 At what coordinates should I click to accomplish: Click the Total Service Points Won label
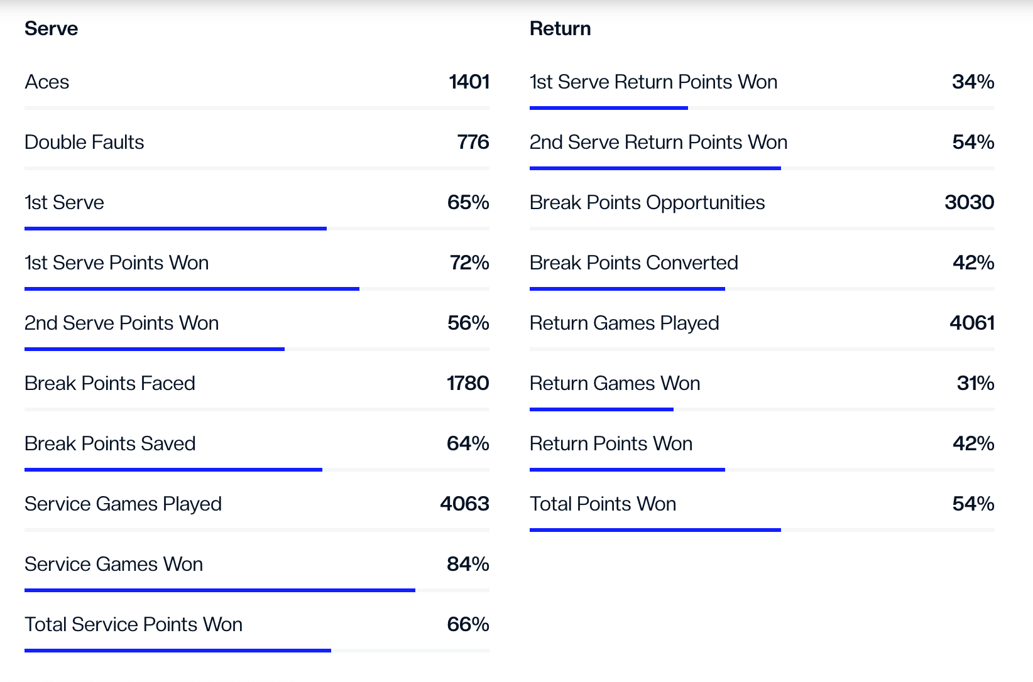(133, 625)
